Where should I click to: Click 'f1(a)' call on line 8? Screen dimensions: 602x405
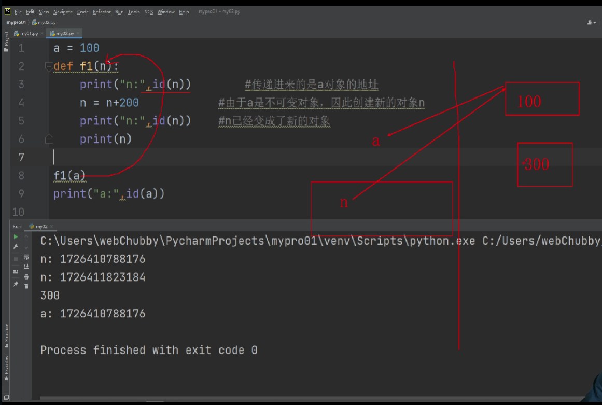(69, 176)
